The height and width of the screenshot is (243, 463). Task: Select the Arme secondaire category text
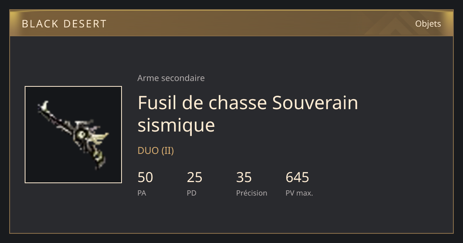tap(171, 78)
